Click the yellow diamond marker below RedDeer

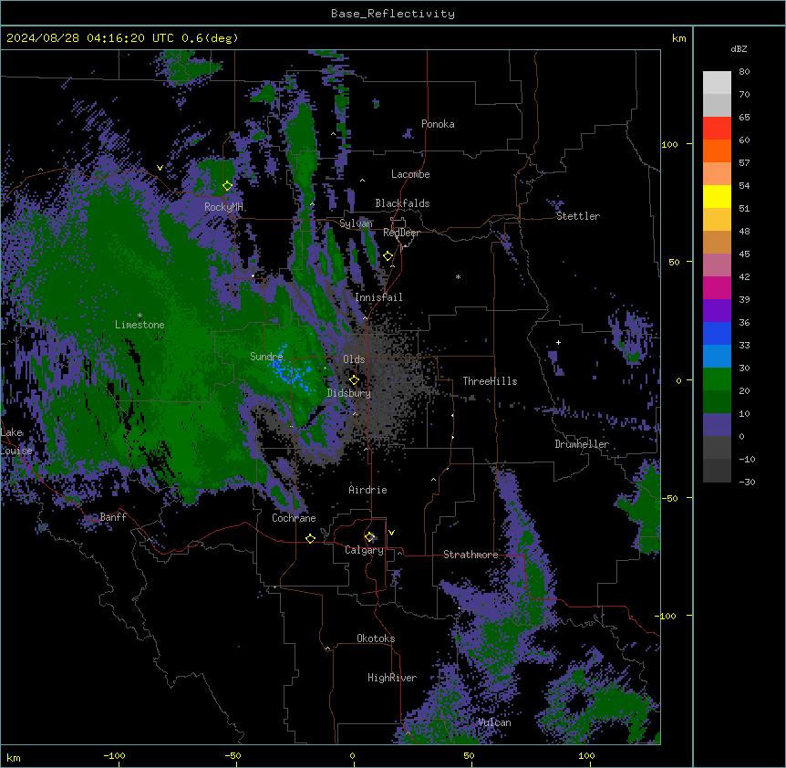pos(388,256)
